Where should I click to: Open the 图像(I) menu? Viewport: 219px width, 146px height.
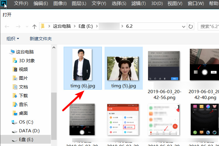coord(60,3)
